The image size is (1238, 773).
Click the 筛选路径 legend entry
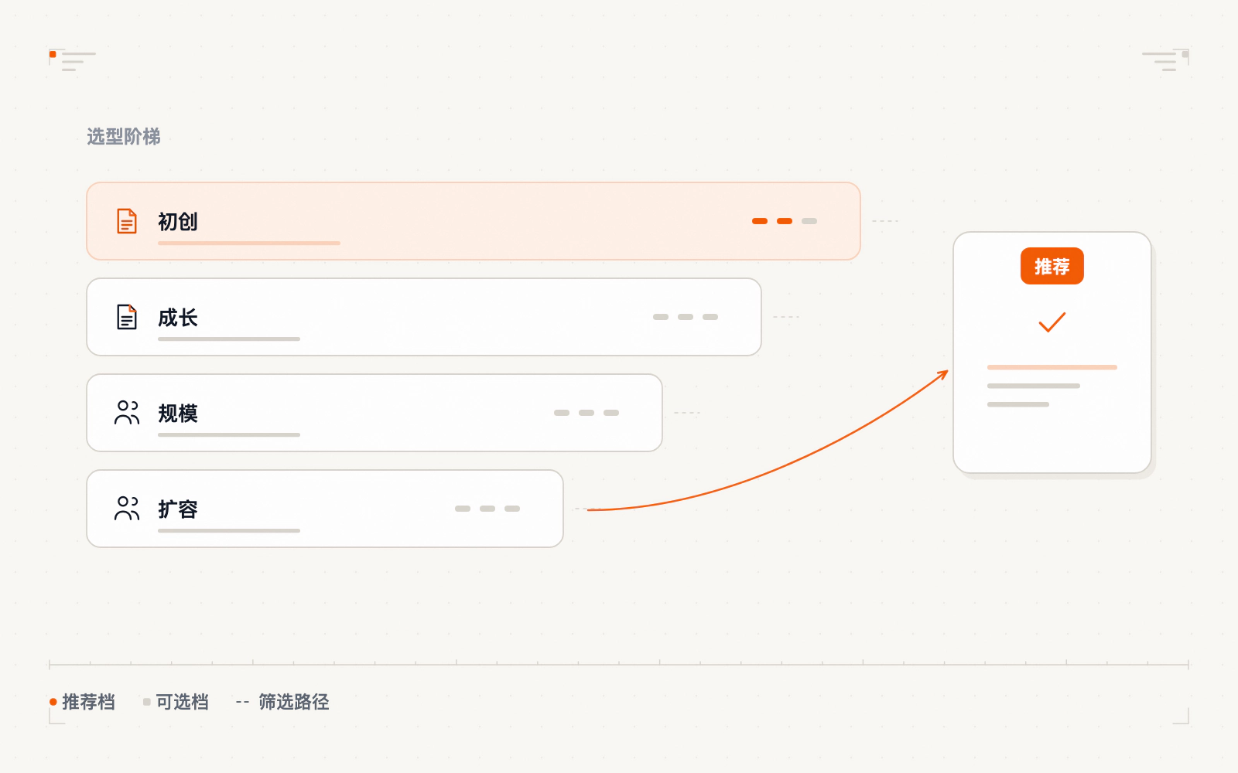point(282,702)
